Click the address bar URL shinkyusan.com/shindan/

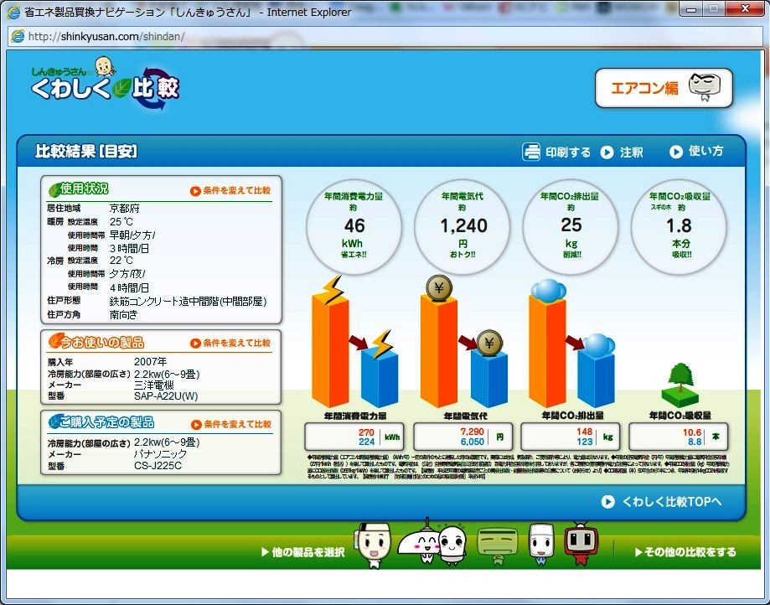(x=106, y=36)
